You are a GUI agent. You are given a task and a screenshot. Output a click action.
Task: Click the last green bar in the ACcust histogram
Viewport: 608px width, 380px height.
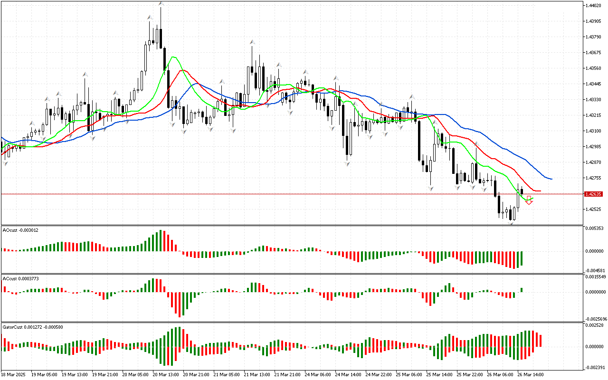pos(522,290)
